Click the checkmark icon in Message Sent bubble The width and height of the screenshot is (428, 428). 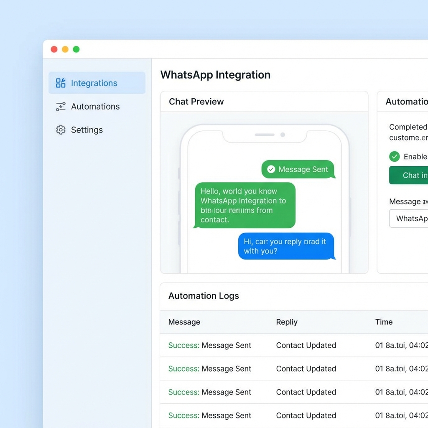(271, 169)
